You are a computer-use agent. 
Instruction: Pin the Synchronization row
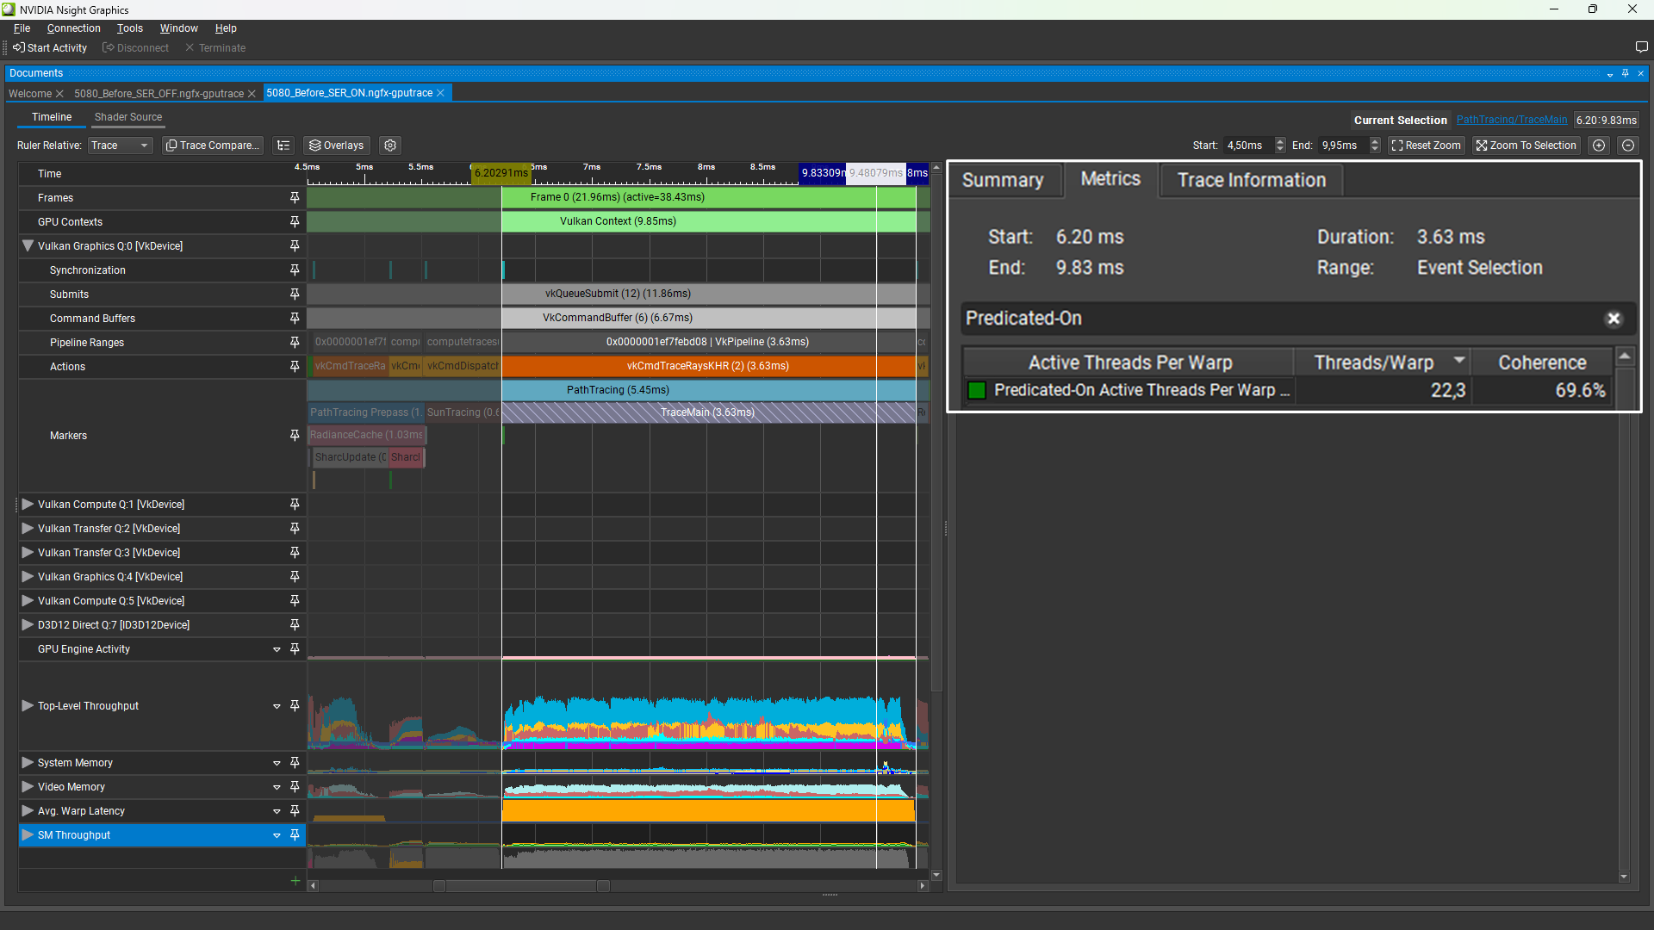(295, 270)
